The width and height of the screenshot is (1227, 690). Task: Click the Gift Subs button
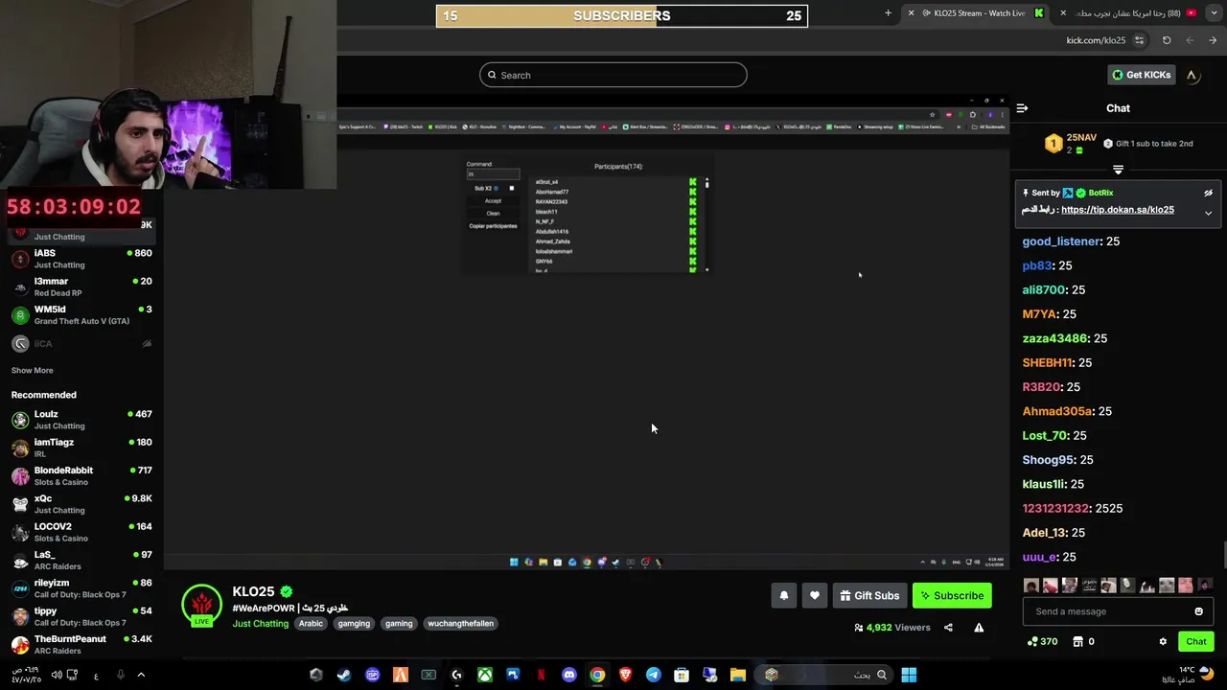pos(869,595)
